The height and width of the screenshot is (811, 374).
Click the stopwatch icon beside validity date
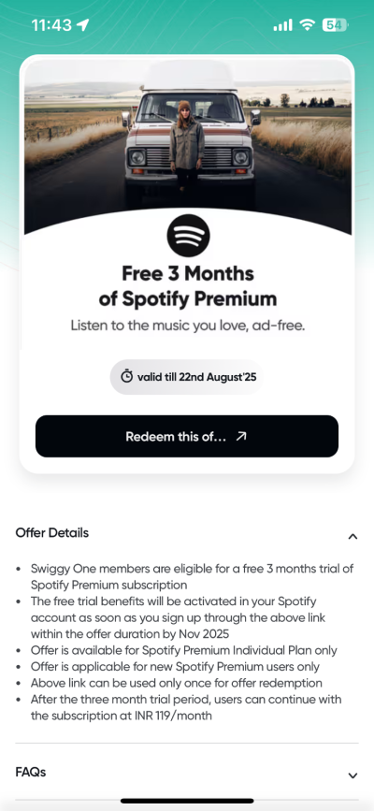[127, 377]
